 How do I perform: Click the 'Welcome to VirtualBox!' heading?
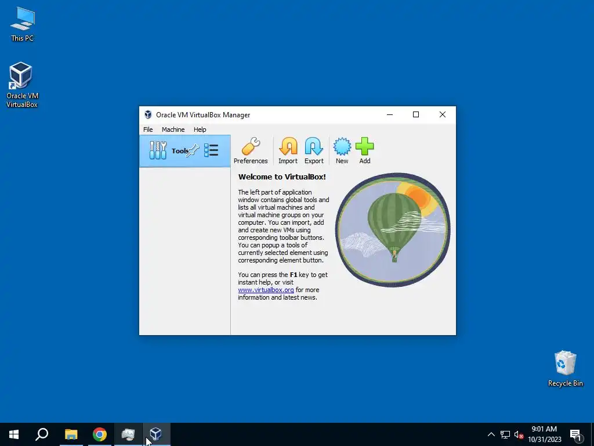point(282,177)
